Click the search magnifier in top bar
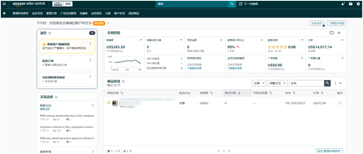The height and width of the screenshot is (154, 363). point(232,4)
